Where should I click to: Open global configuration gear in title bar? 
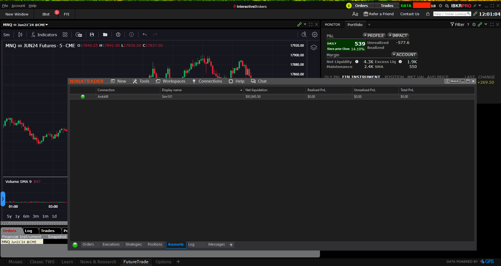[441, 6]
